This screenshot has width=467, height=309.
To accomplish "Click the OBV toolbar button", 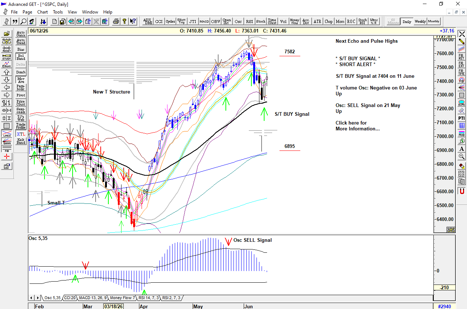I will pyautogui.click(x=215, y=22).
